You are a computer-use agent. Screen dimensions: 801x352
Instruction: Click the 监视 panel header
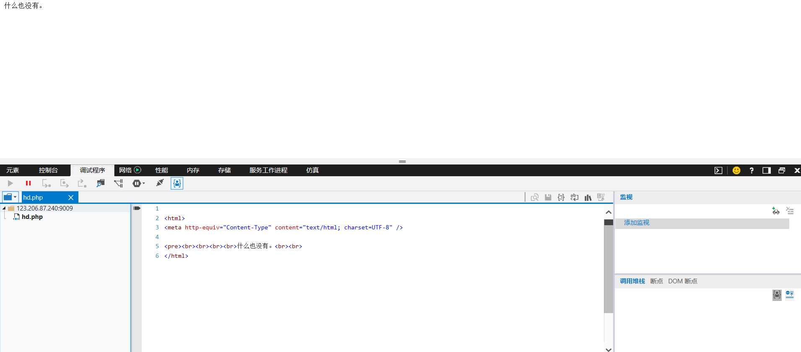click(x=626, y=197)
